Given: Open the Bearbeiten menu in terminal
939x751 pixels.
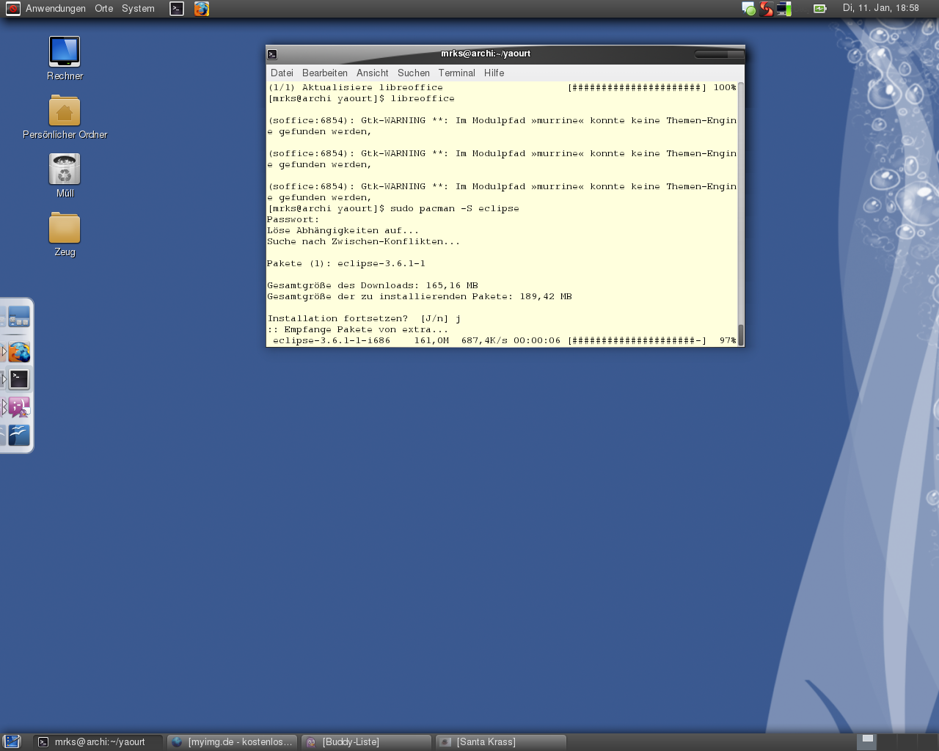Looking at the screenshot, I should 324,73.
